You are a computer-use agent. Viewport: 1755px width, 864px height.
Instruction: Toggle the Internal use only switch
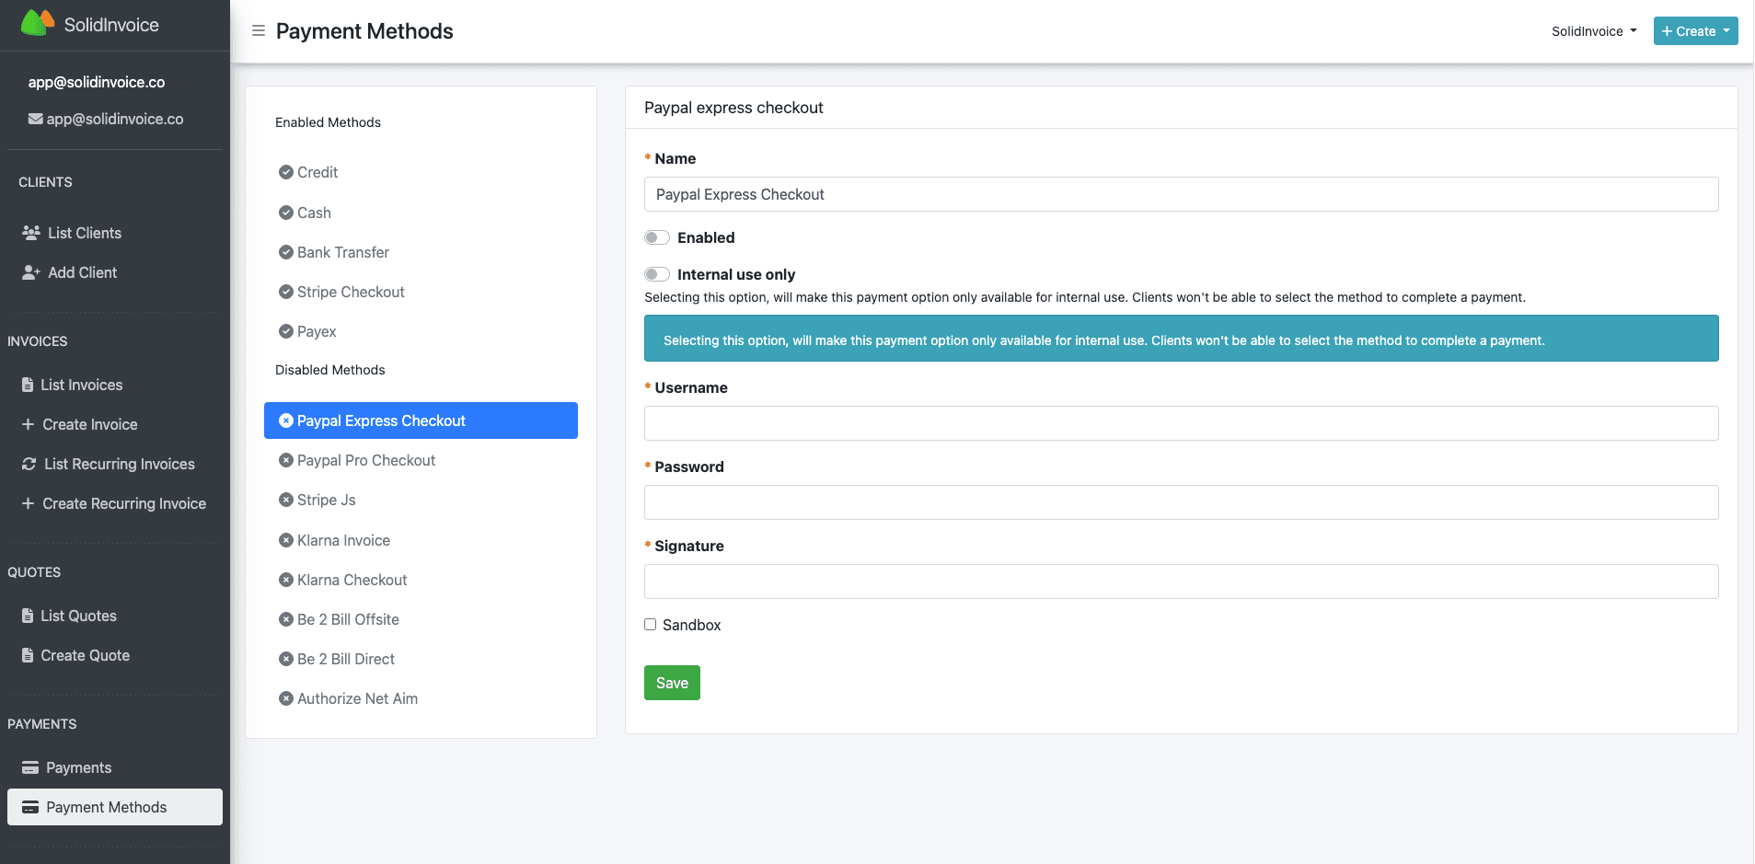click(657, 274)
